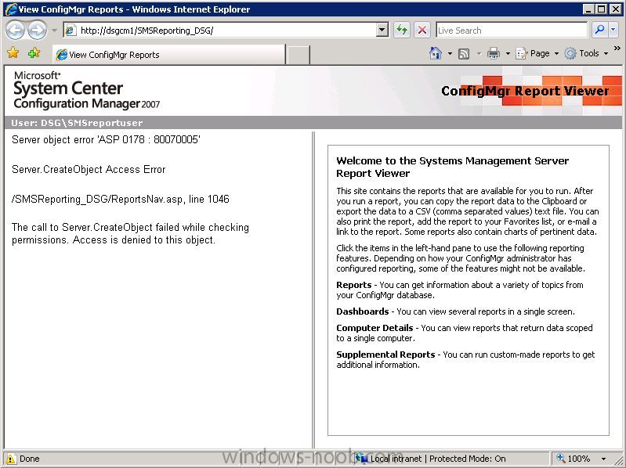The width and height of the screenshot is (626, 468).
Task: Click the Welcome to Systems Management Server heading
Action: click(452, 167)
